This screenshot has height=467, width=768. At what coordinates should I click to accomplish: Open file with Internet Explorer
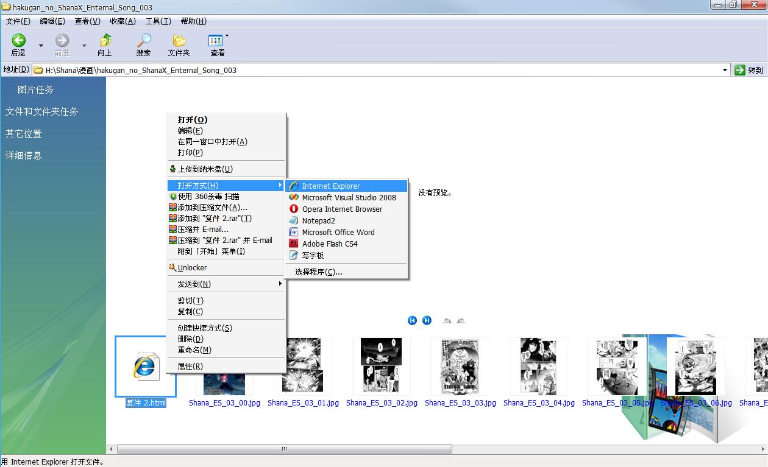tap(346, 186)
